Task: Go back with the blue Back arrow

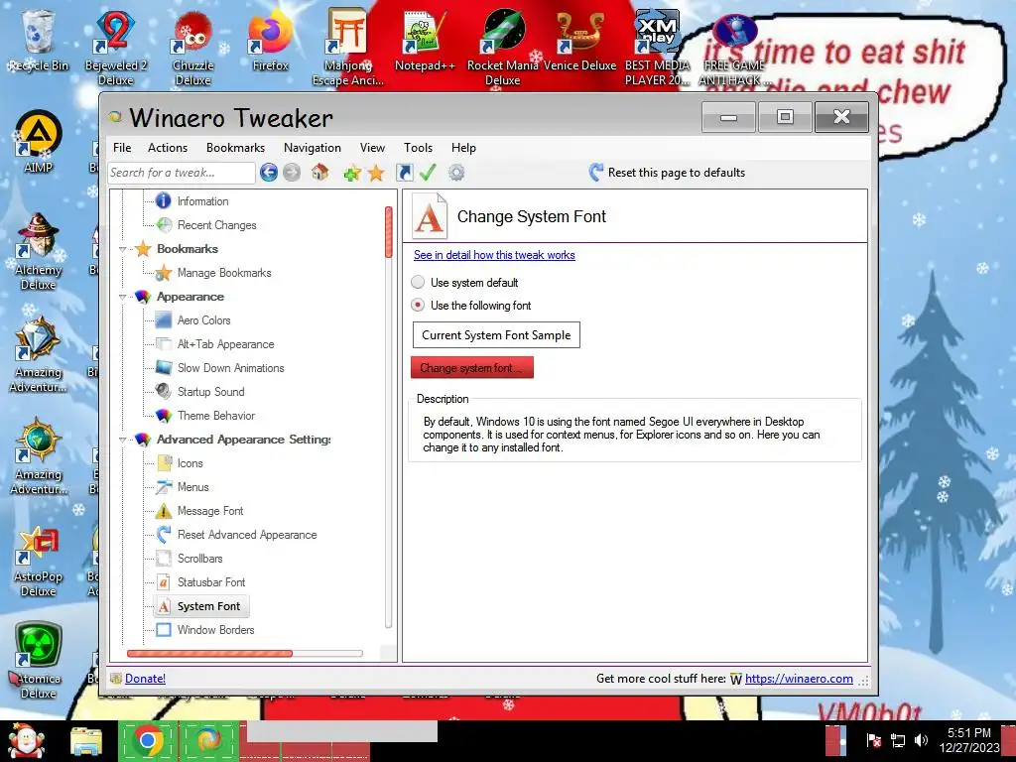Action: [x=268, y=173]
